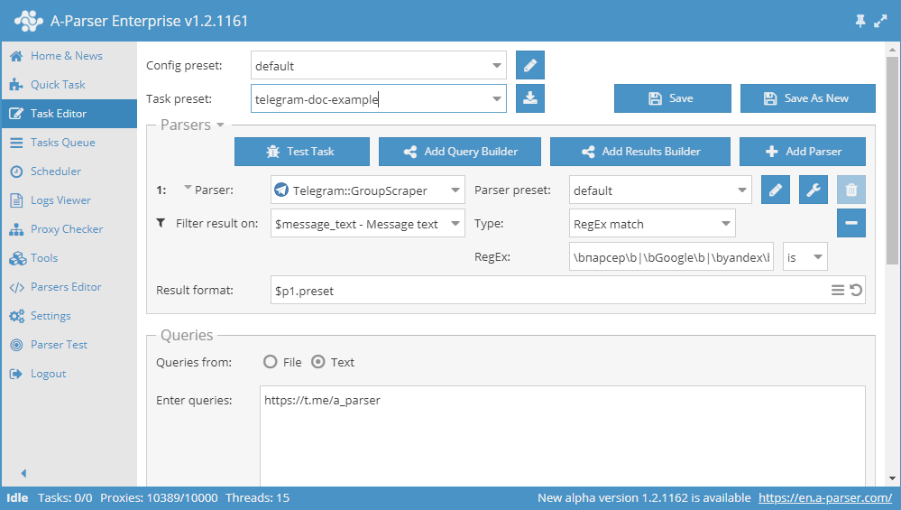Open the Config preset dropdown
Viewport: 901px width, 510px height.
tap(498, 66)
